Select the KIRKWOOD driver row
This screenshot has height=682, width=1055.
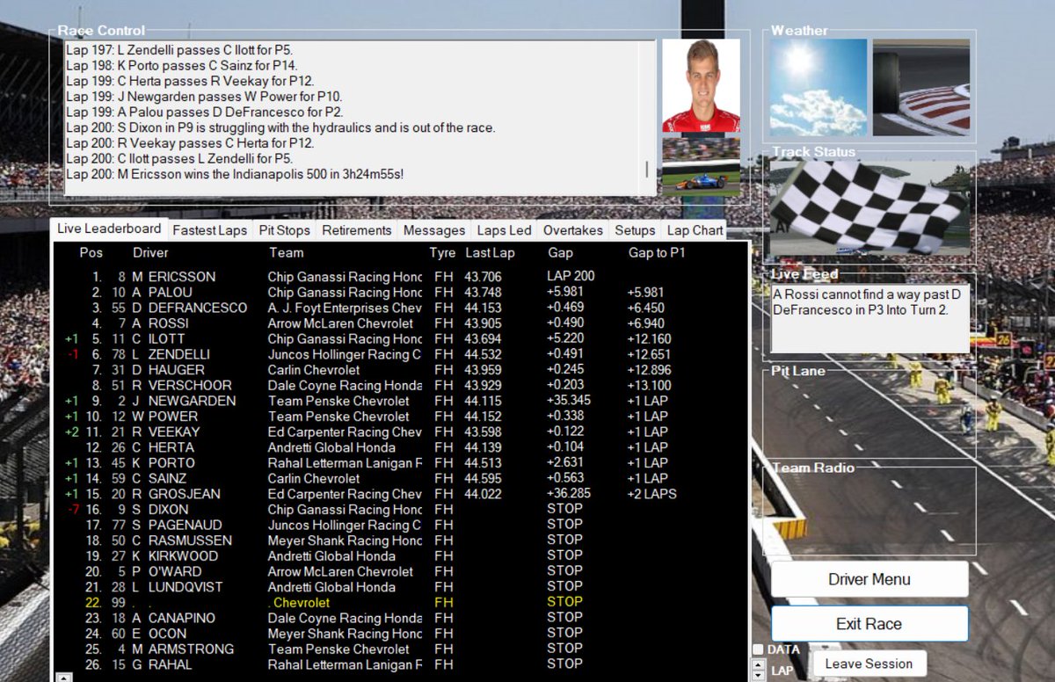[400, 556]
